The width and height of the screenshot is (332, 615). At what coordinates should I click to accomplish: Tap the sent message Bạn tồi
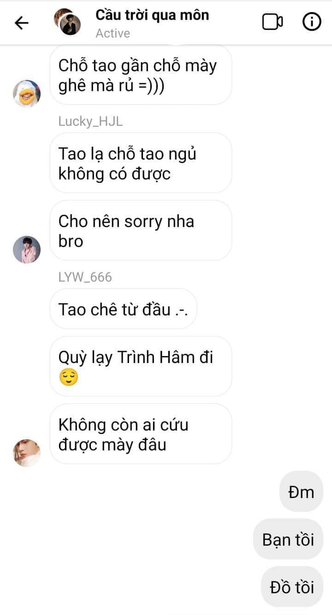pos(288,539)
